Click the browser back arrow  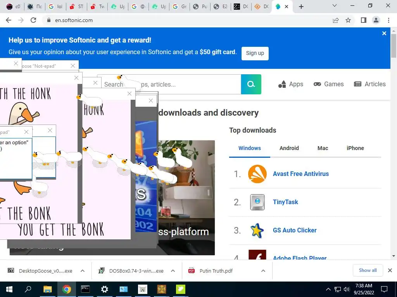point(9,20)
